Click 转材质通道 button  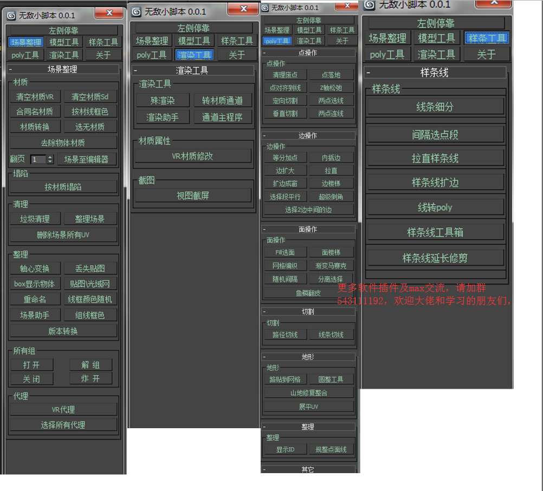(222, 100)
